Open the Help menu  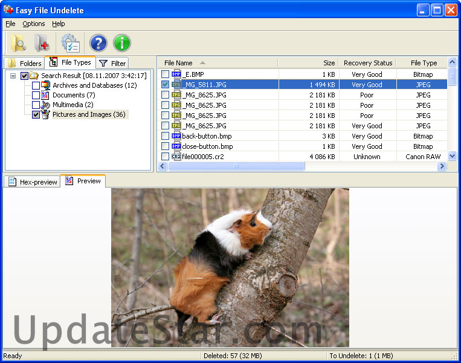[x=59, y=24]
